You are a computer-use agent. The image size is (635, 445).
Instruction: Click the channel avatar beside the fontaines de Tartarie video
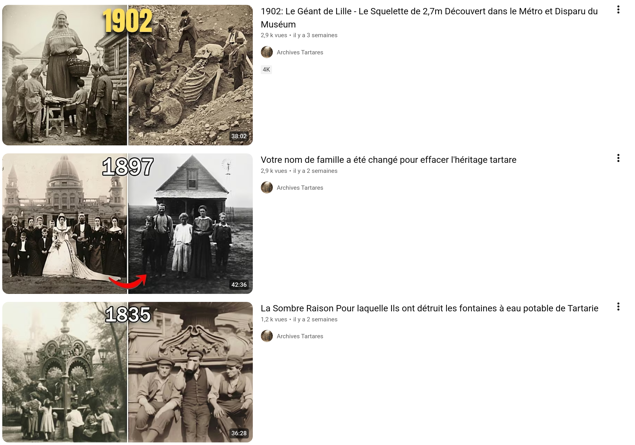(x=267, y=336)
